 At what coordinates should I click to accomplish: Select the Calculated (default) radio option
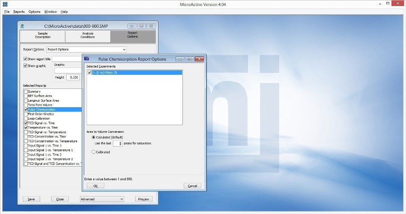point(94,137)
